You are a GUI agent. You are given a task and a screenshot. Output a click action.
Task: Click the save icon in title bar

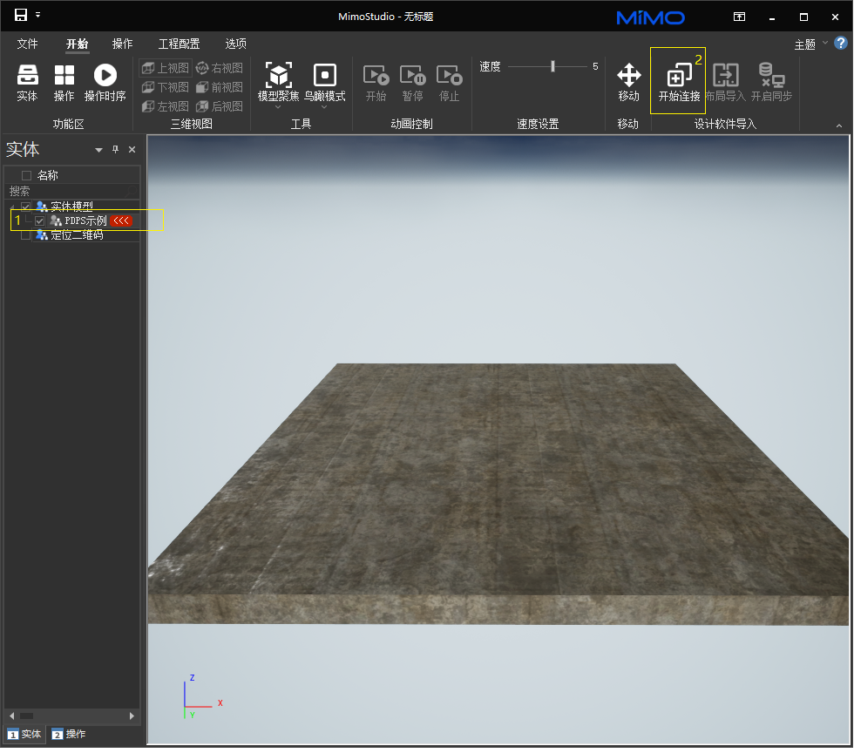pyautogui.click(x=21, y=15)
